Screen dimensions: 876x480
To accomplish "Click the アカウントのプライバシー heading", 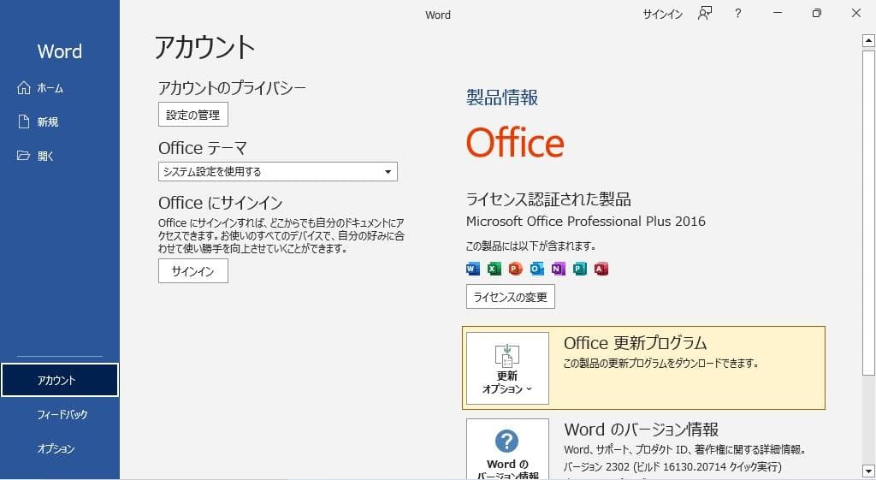I will tap(232, 88).
